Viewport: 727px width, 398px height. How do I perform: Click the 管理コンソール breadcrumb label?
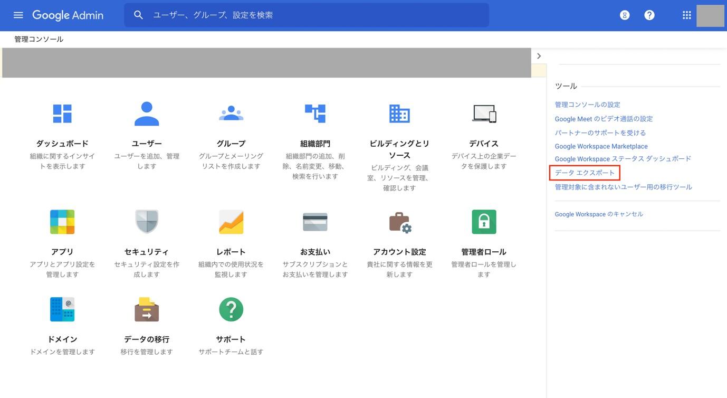39,37
